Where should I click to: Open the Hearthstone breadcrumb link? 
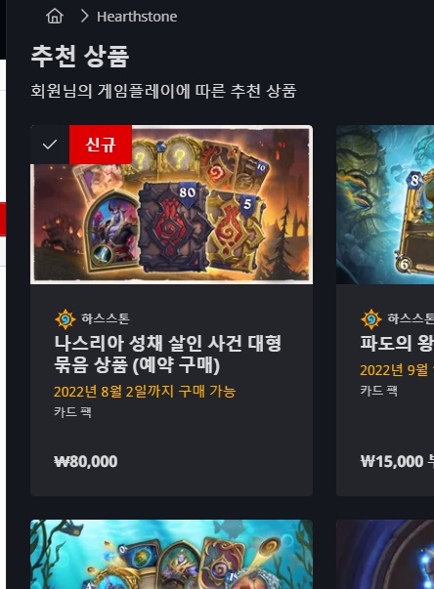pos(137,17)
